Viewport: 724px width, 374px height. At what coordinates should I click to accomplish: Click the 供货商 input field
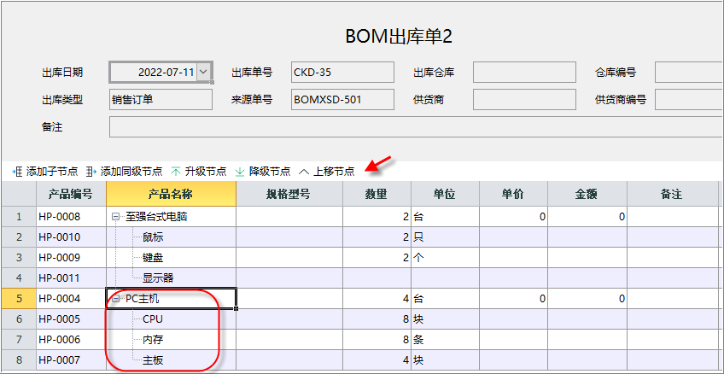click(x=524, y=100)
